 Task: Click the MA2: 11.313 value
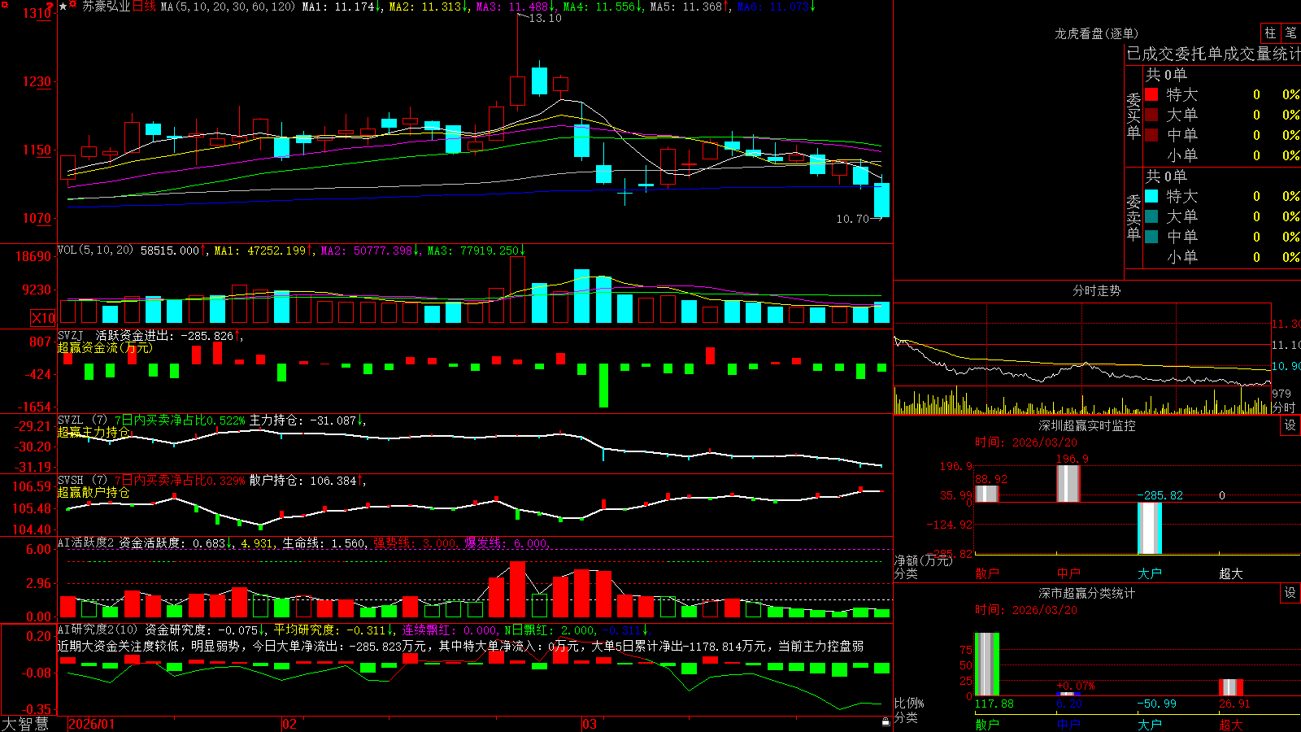424,7
